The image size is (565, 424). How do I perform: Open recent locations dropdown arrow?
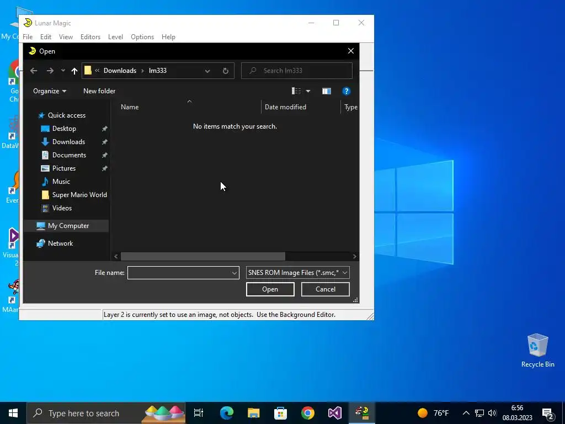tap(63, 71)
